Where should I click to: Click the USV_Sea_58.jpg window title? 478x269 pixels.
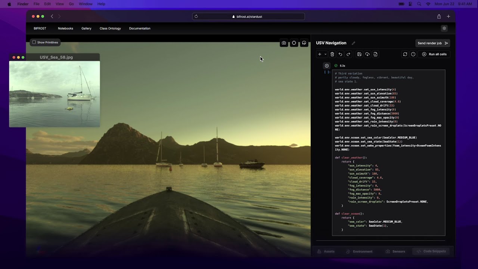pos(56,57)
